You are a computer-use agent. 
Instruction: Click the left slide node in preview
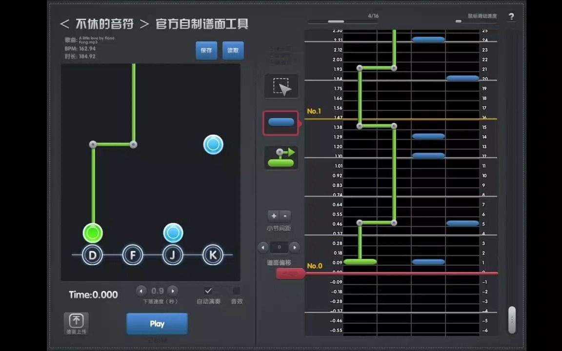pos(93,145)
